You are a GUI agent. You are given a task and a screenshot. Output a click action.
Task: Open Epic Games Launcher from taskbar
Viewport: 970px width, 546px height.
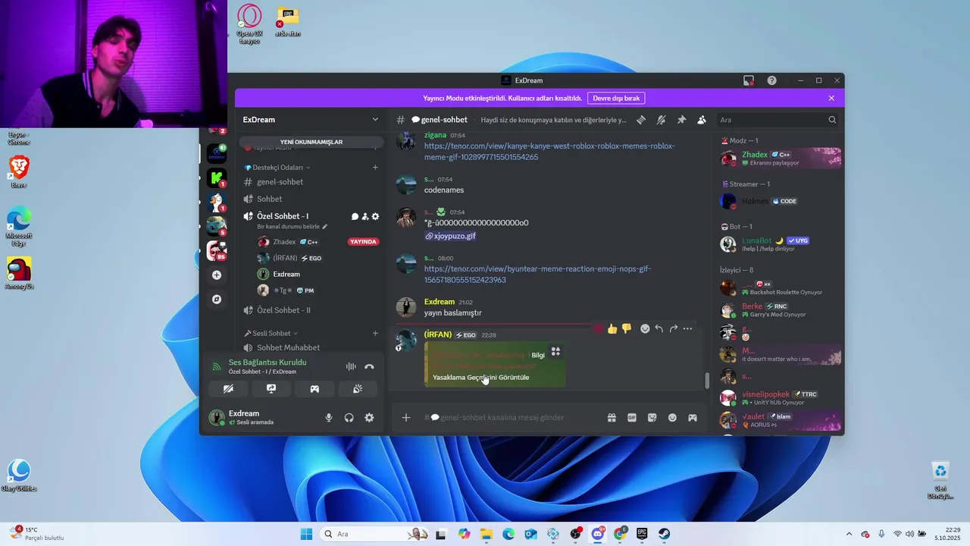tap(642, 534)
